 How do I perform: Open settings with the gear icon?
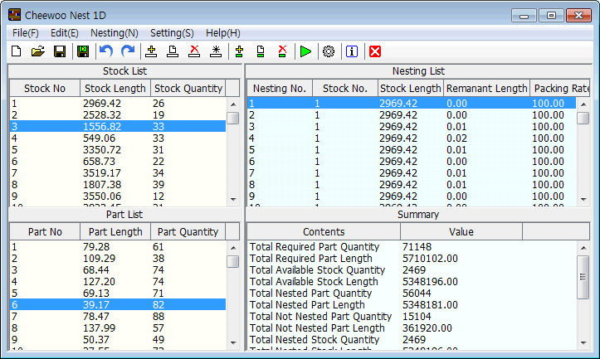[x=329, y=51]
